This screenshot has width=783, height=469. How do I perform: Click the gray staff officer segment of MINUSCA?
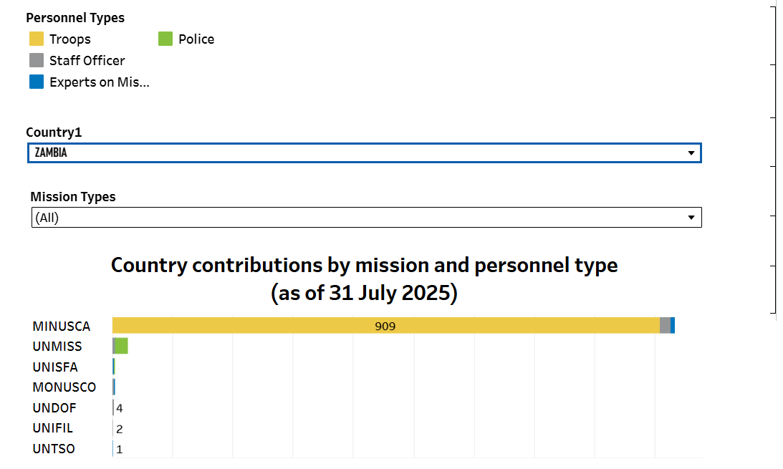click(665, 325)
